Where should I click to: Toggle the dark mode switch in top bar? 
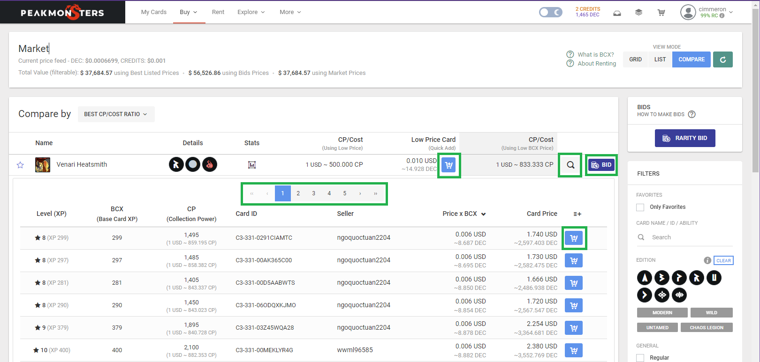[x=551, y=12]
